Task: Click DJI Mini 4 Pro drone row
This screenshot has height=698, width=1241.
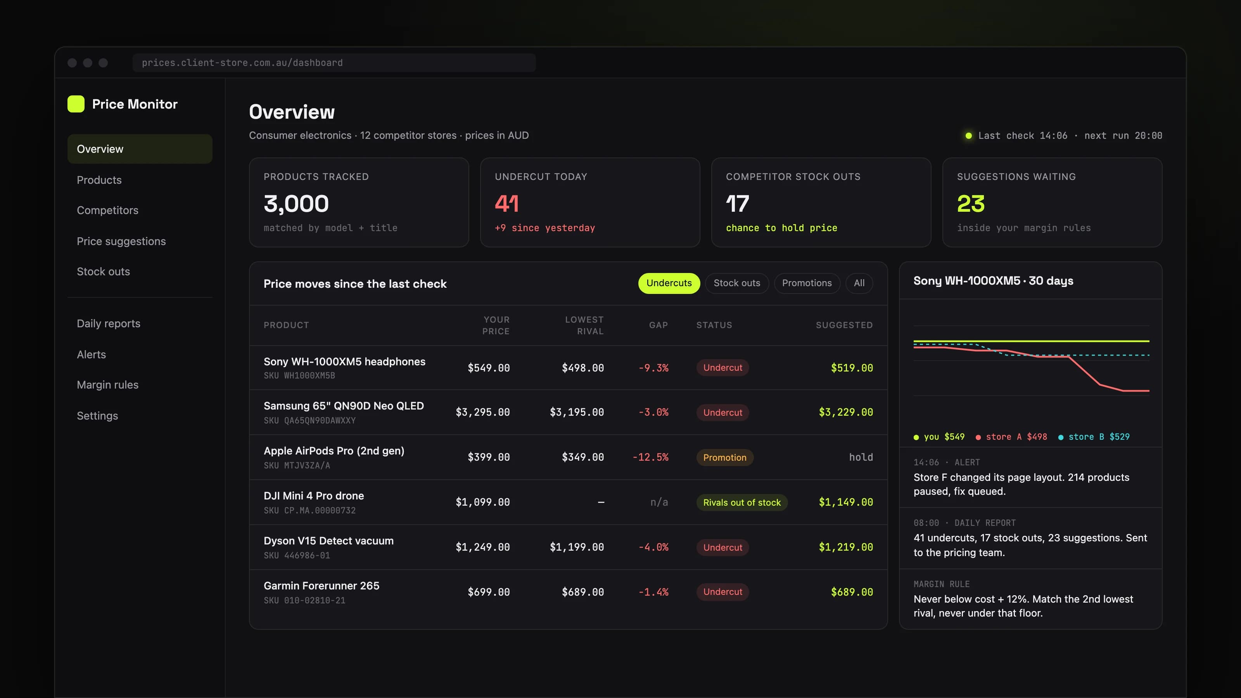Action: [x=569, y=503]
